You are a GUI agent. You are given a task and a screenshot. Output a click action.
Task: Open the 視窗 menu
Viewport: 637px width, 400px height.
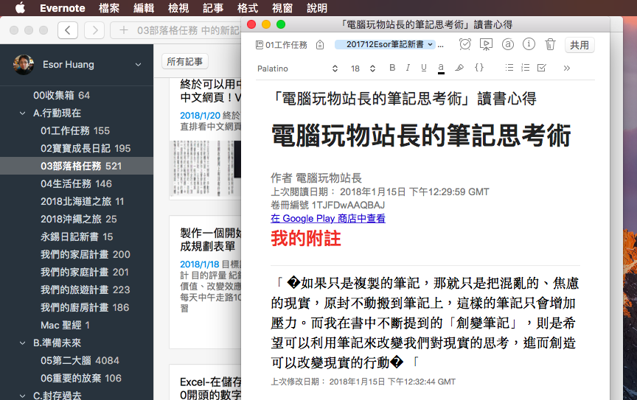click(x=282, y=8)
